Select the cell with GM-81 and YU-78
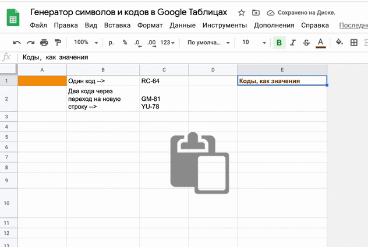This screenshot has height=247, width=368. click(x=164, y=99)
